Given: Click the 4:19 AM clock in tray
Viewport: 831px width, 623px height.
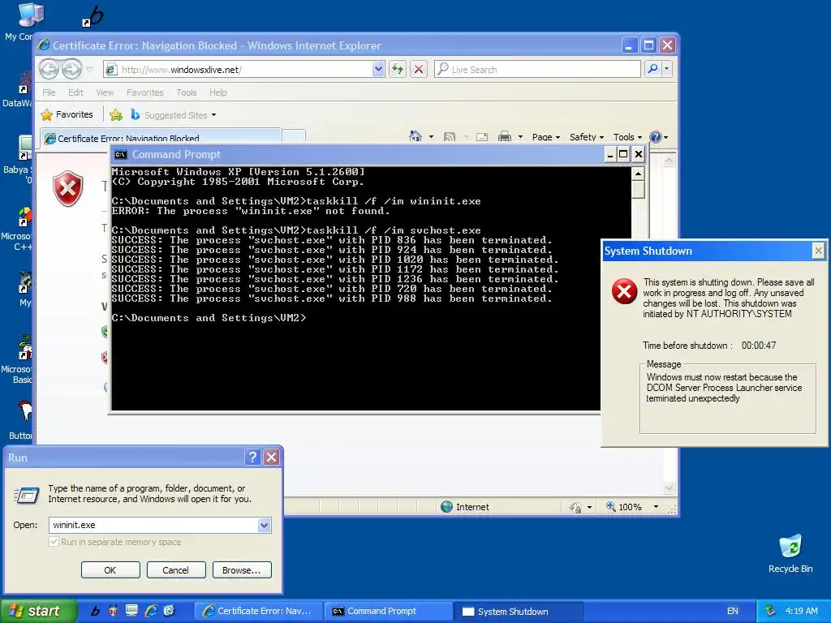Looking at the screenshot, I should 801,611.
